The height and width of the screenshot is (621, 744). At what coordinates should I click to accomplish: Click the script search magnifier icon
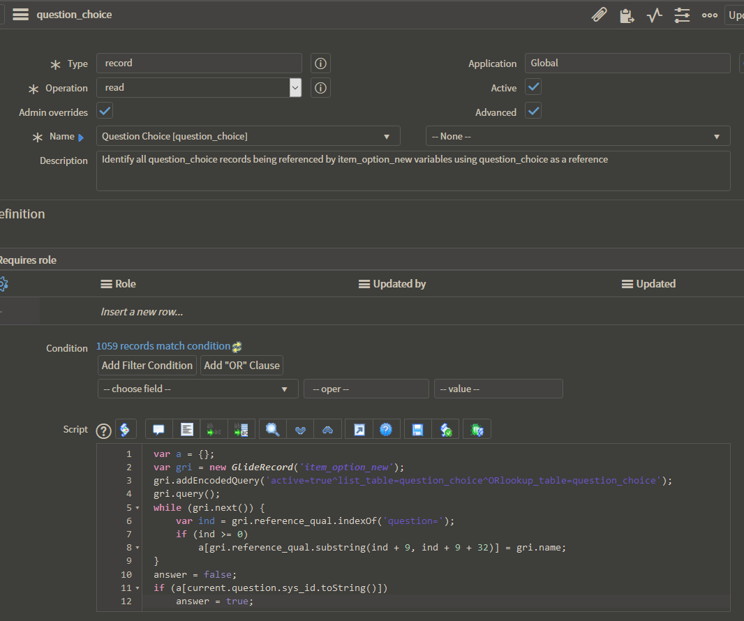[x=273, y=429]
